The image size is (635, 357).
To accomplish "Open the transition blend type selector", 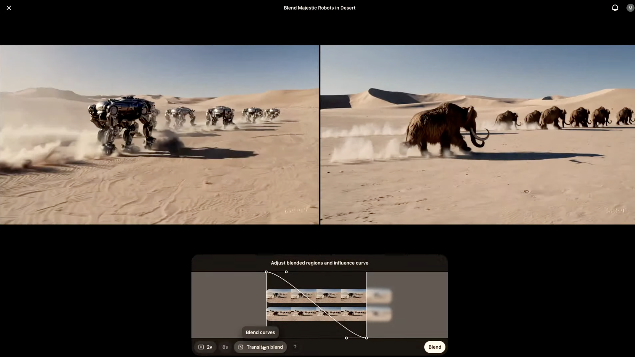I will coord(260,347).
